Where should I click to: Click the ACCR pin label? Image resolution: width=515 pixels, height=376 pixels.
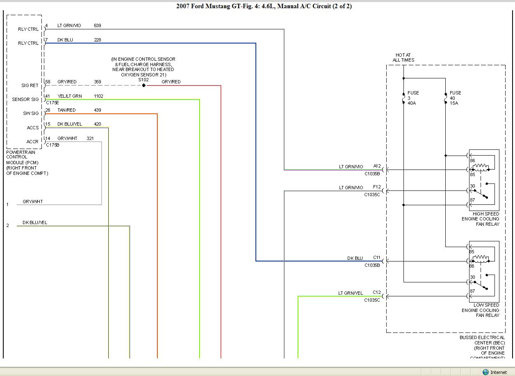33,142
